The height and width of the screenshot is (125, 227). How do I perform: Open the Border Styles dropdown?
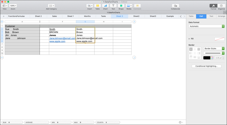(x=214, y=48)
